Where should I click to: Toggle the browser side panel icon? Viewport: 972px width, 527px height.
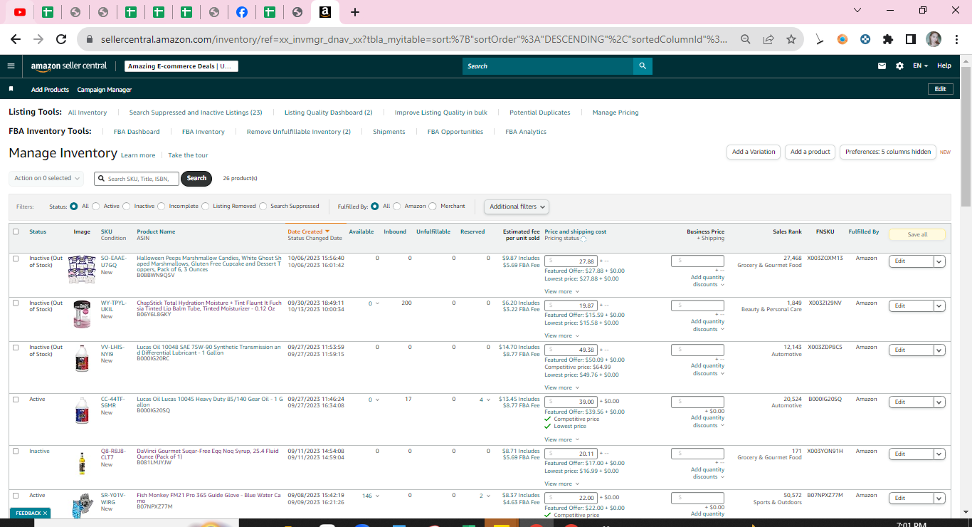click(x=911, y=40)
